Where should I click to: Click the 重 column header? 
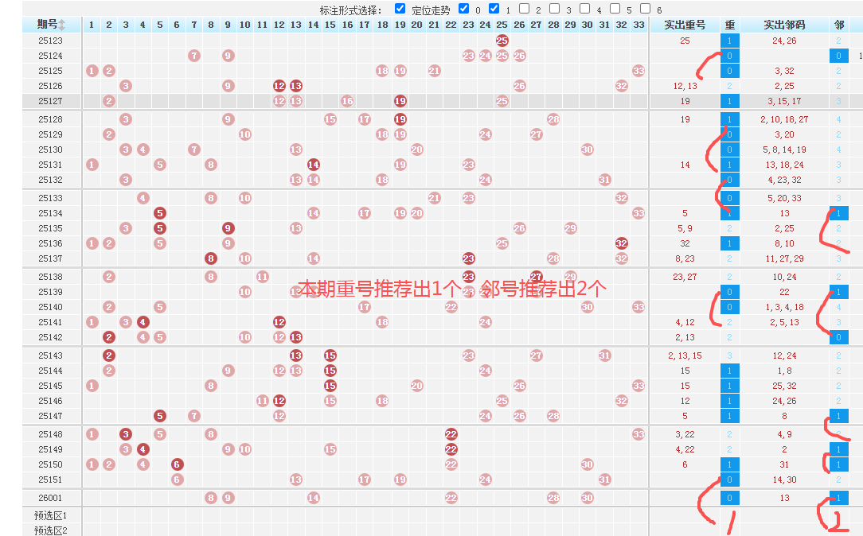(730, 25)
